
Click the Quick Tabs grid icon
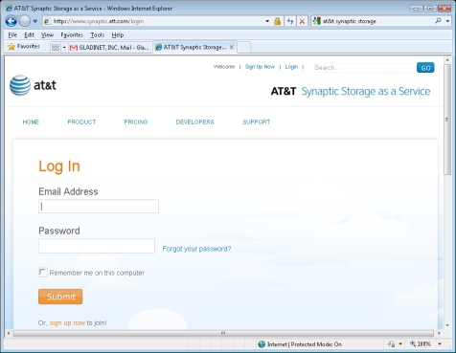56,48
